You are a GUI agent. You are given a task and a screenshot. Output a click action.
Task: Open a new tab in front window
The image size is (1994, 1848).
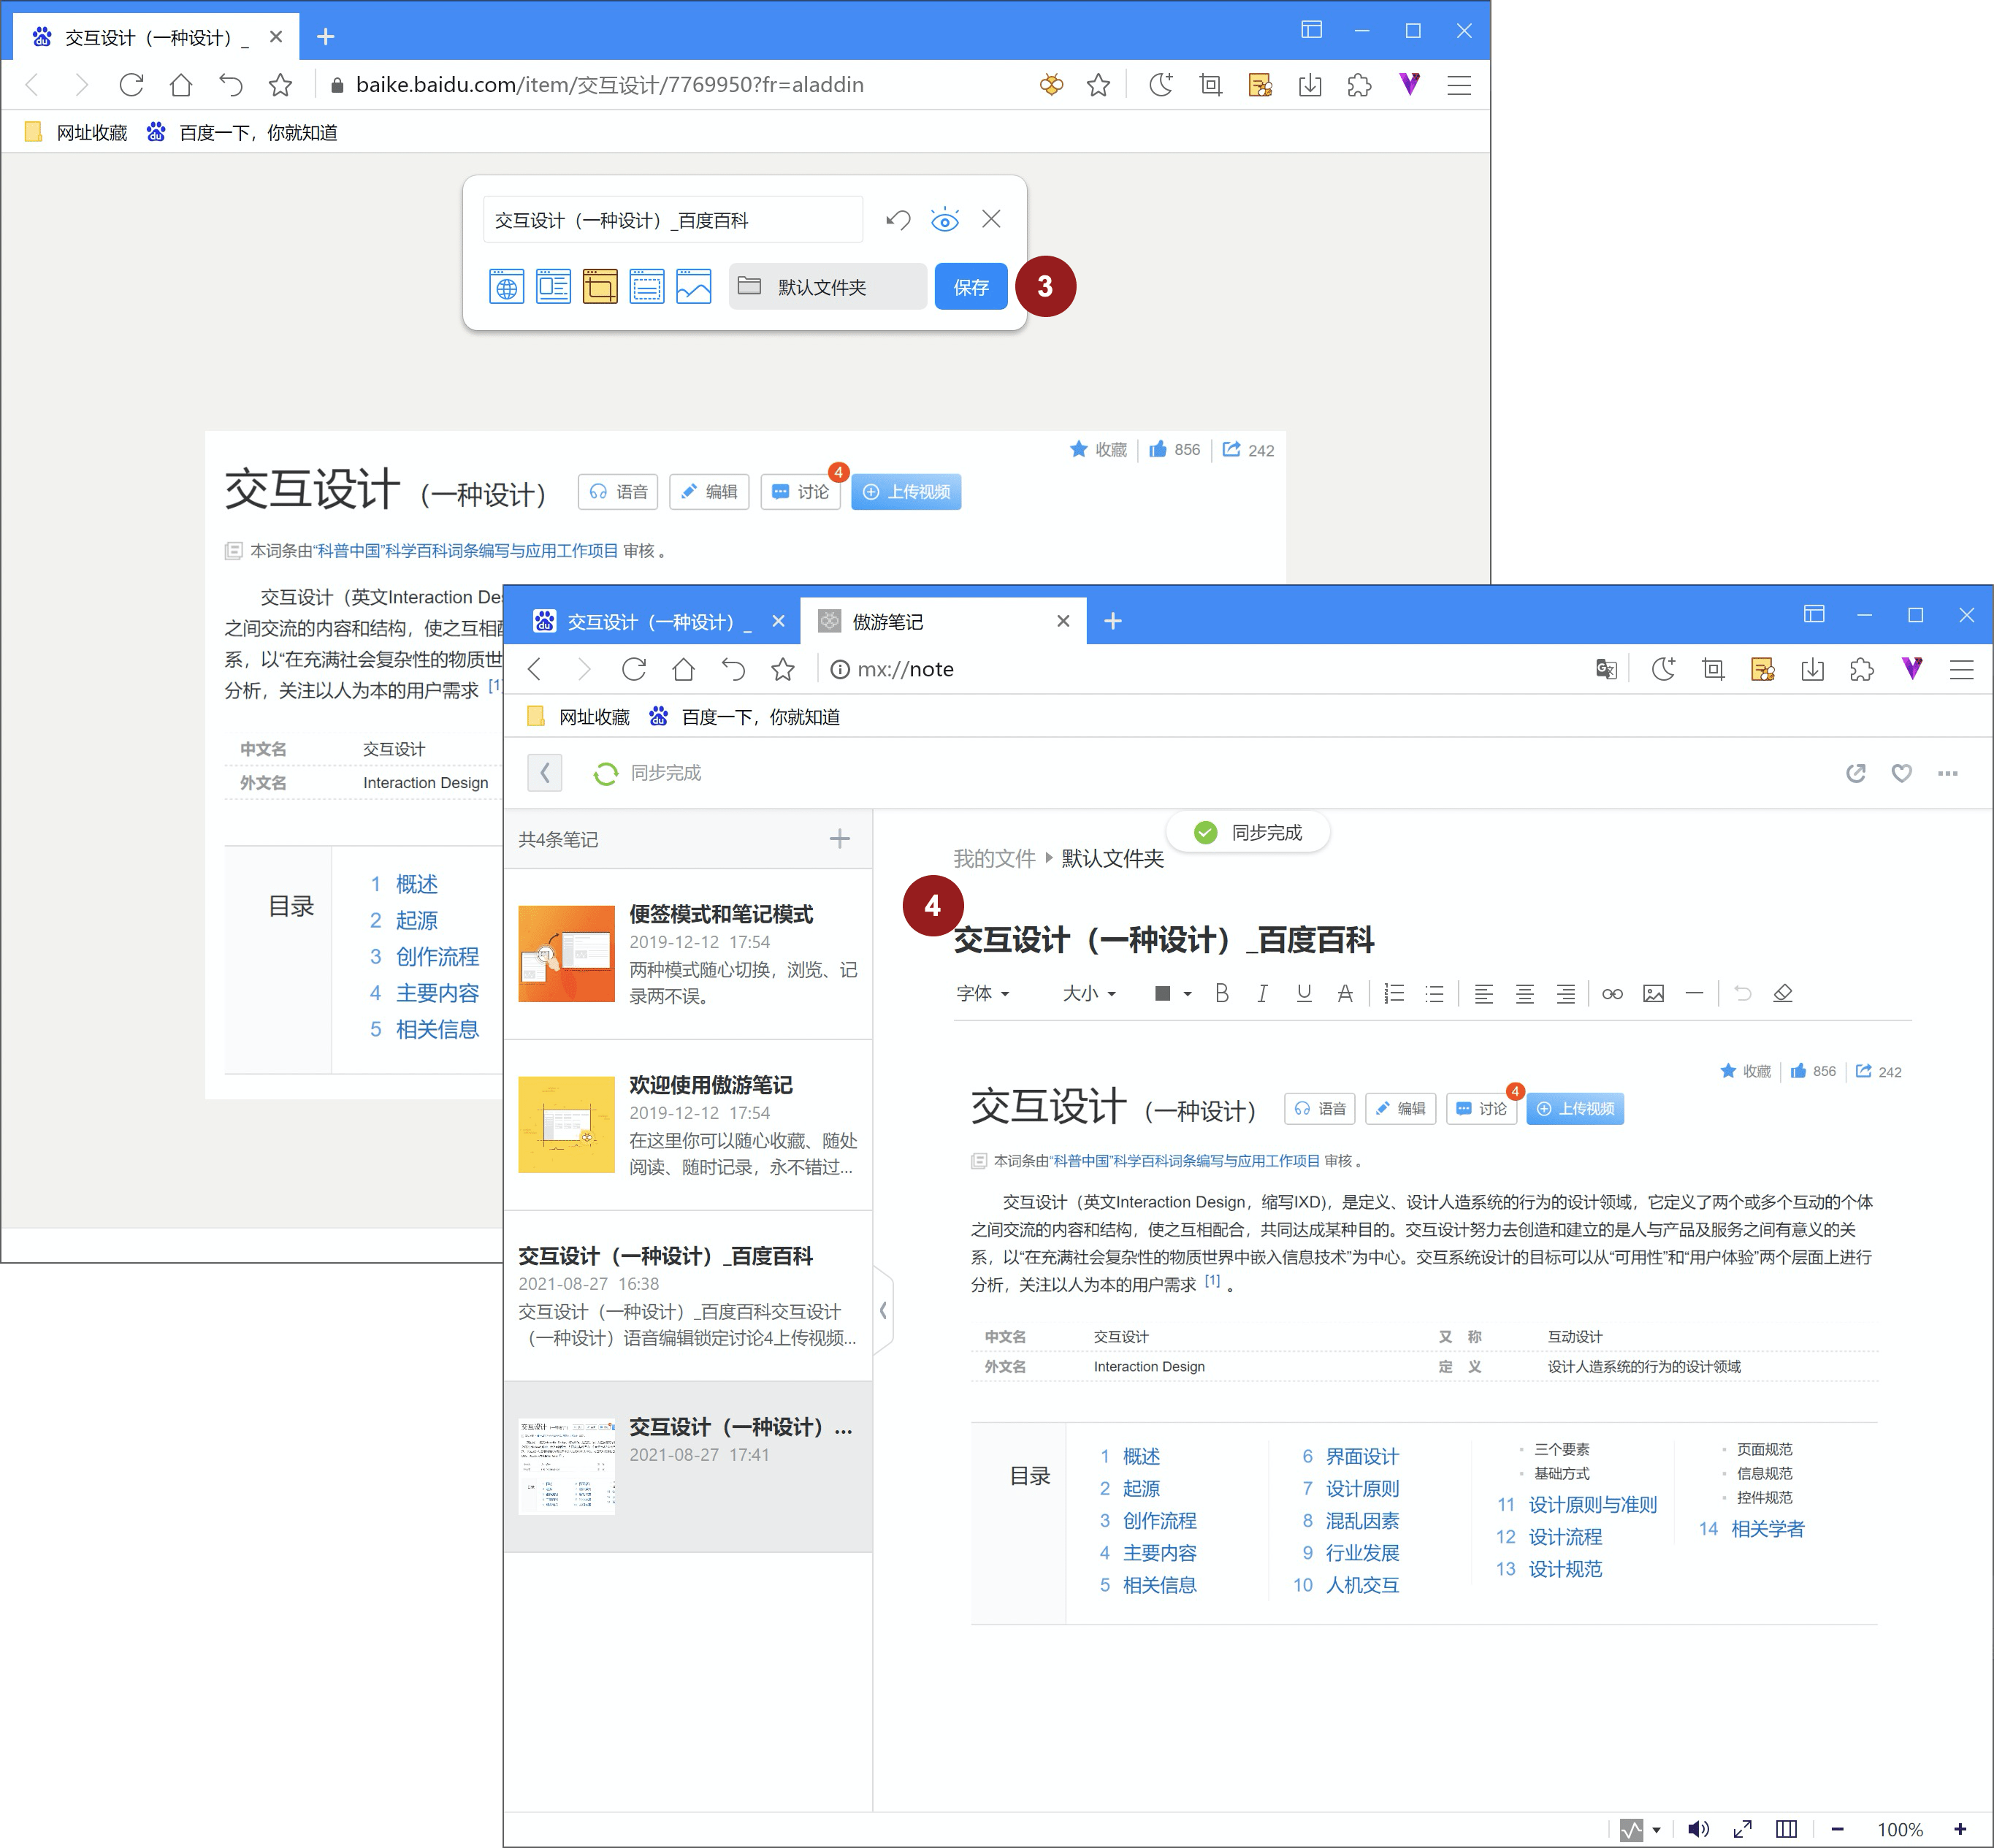(x=1113, y=622)
